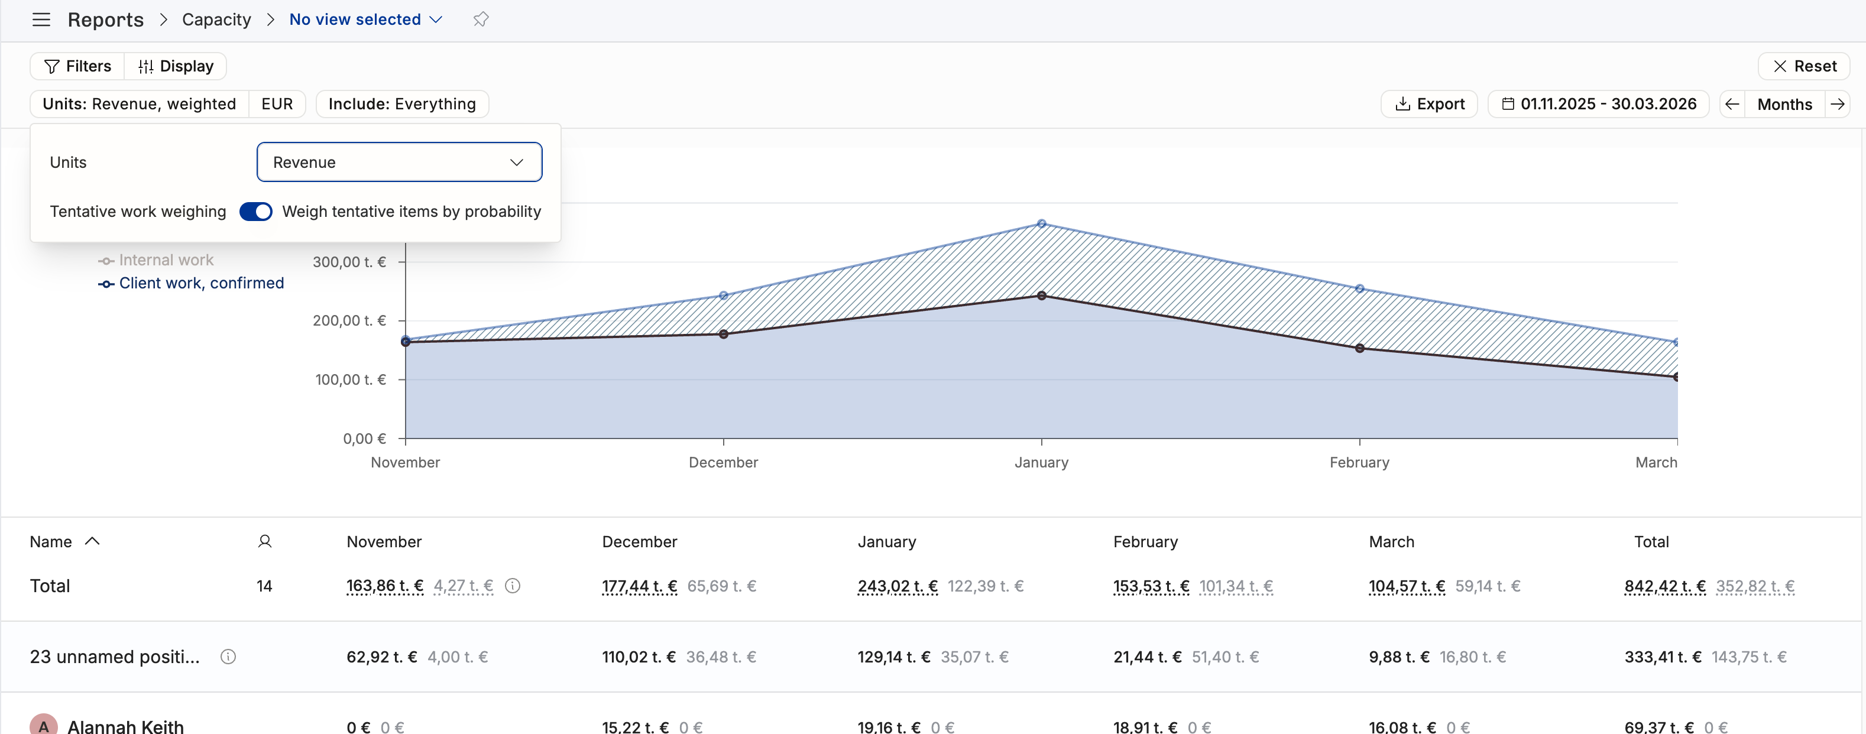The height and width of the screenshot is (734, 1866).
Task: Click Alannah Keith's avatar
Action: [44, 725]
